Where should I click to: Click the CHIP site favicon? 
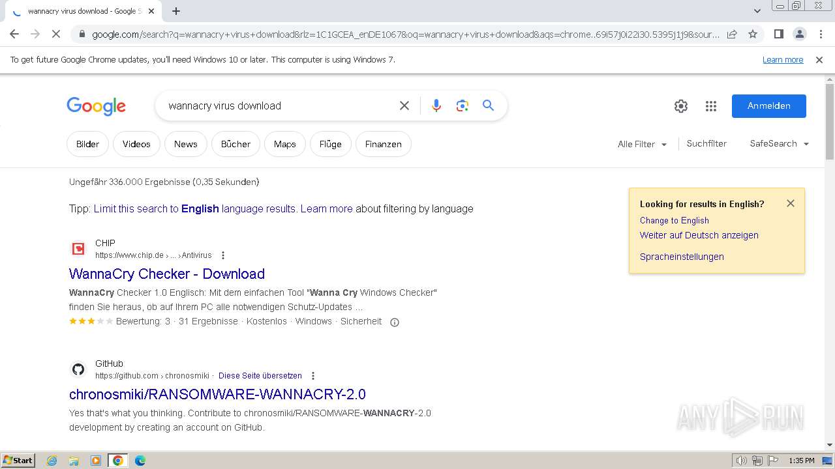pyautogui.click(x=78, y=249)
